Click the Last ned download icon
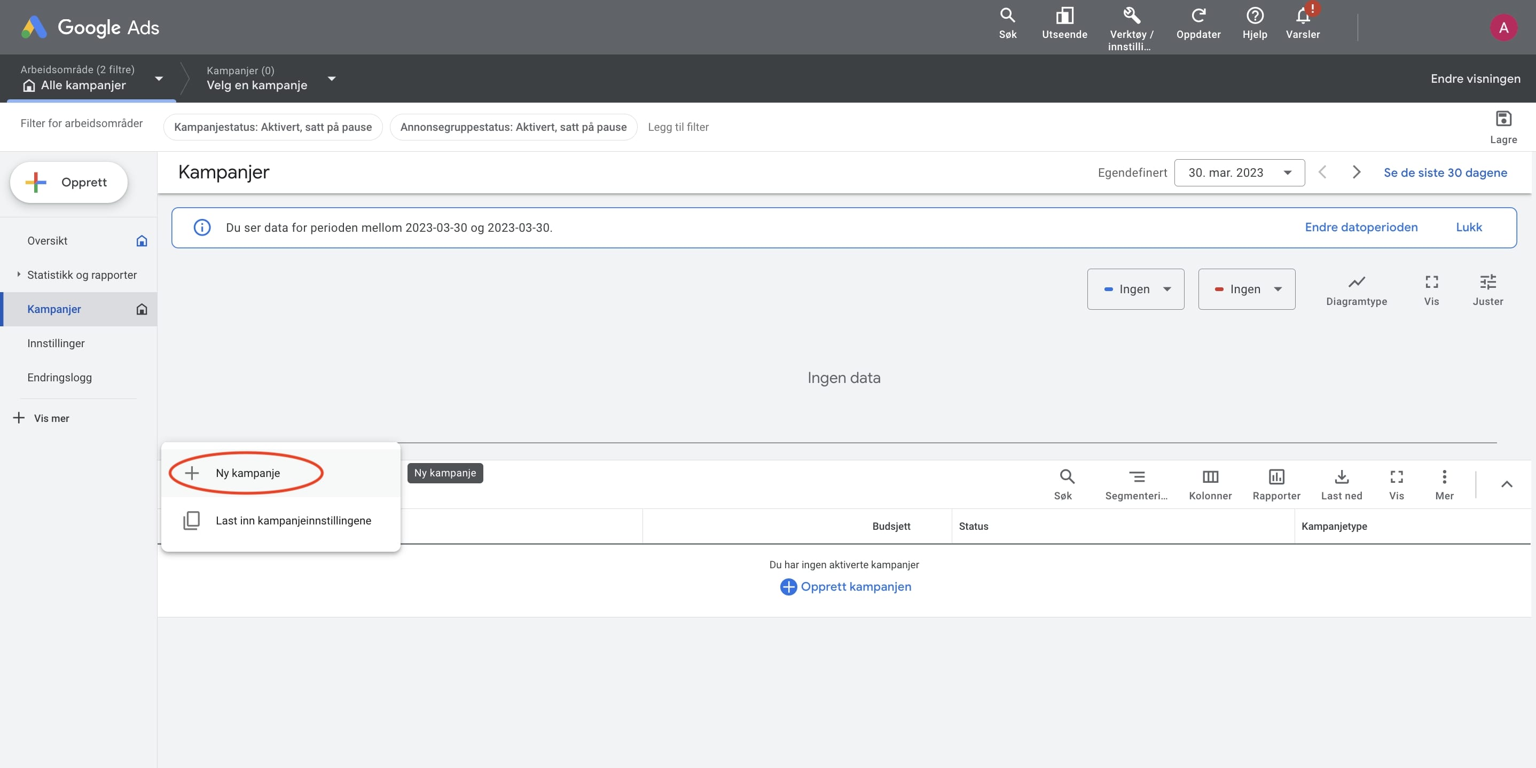1536x768 pixels. pos(1341,477)
